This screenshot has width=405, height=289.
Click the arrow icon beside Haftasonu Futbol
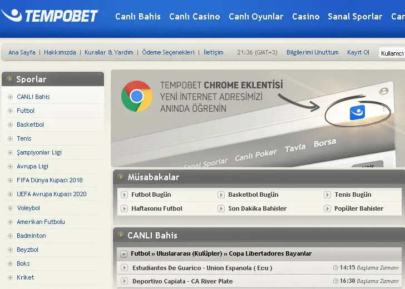click(x=124, y=208)
